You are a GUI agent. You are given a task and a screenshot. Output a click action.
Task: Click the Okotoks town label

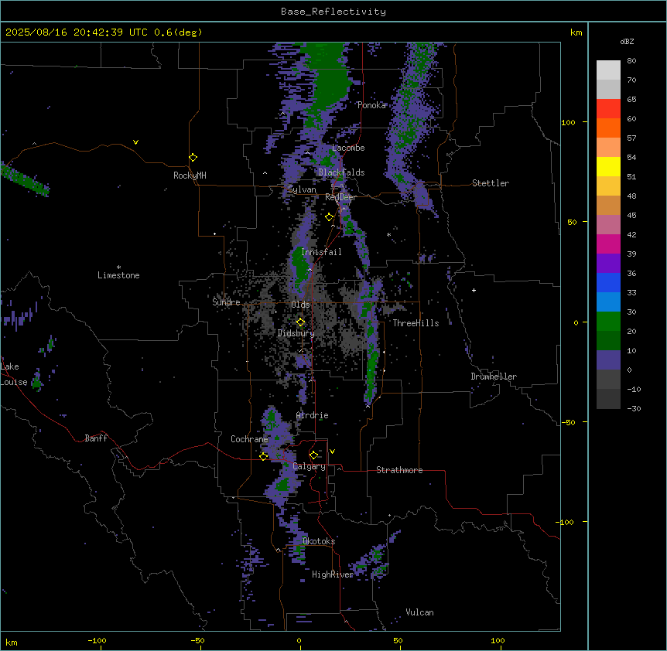(319, 541)
